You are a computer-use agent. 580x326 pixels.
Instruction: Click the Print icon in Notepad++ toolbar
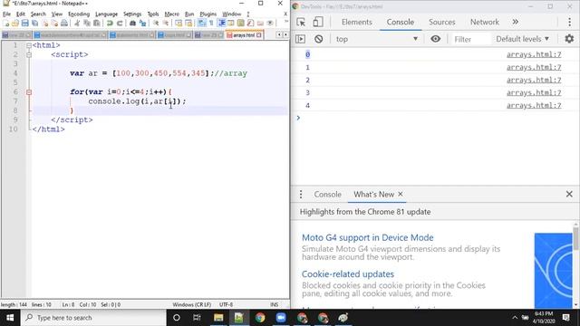(64, 24)
